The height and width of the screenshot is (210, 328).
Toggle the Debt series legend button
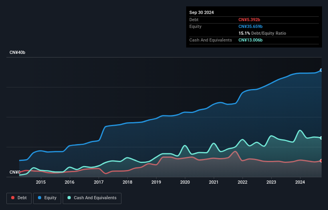click(19, 198)
